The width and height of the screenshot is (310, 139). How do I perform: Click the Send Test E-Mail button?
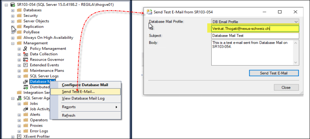pos(274,73)
